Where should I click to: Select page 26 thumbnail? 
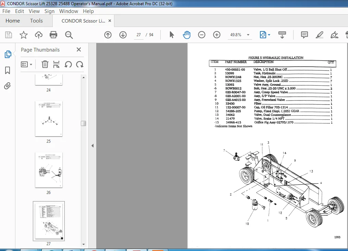(x=49, y=170)
